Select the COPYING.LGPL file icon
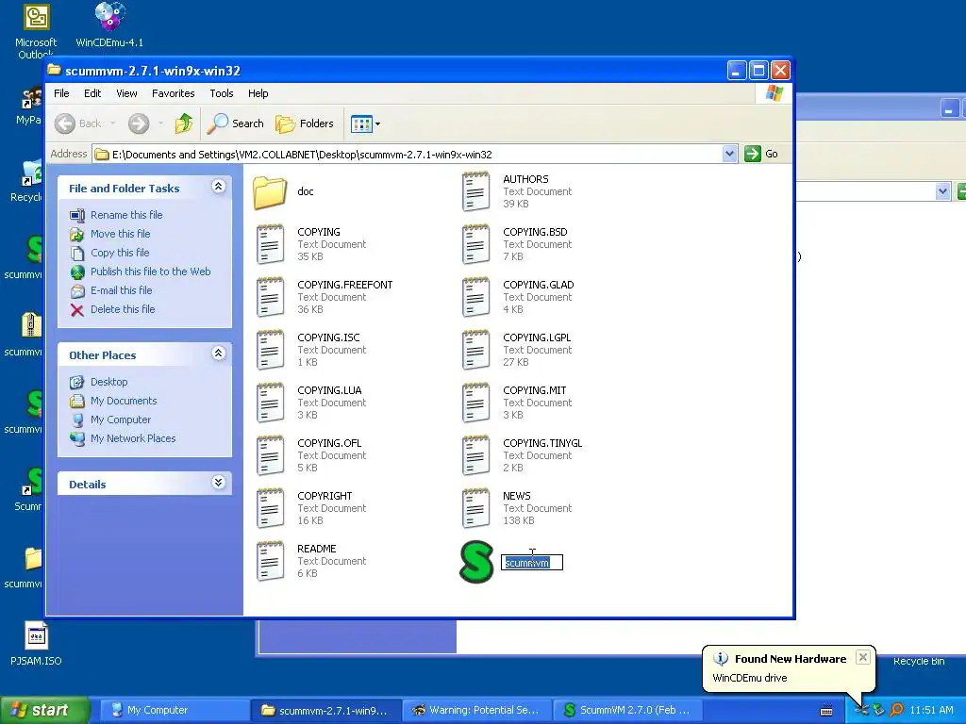 (475, 351)
